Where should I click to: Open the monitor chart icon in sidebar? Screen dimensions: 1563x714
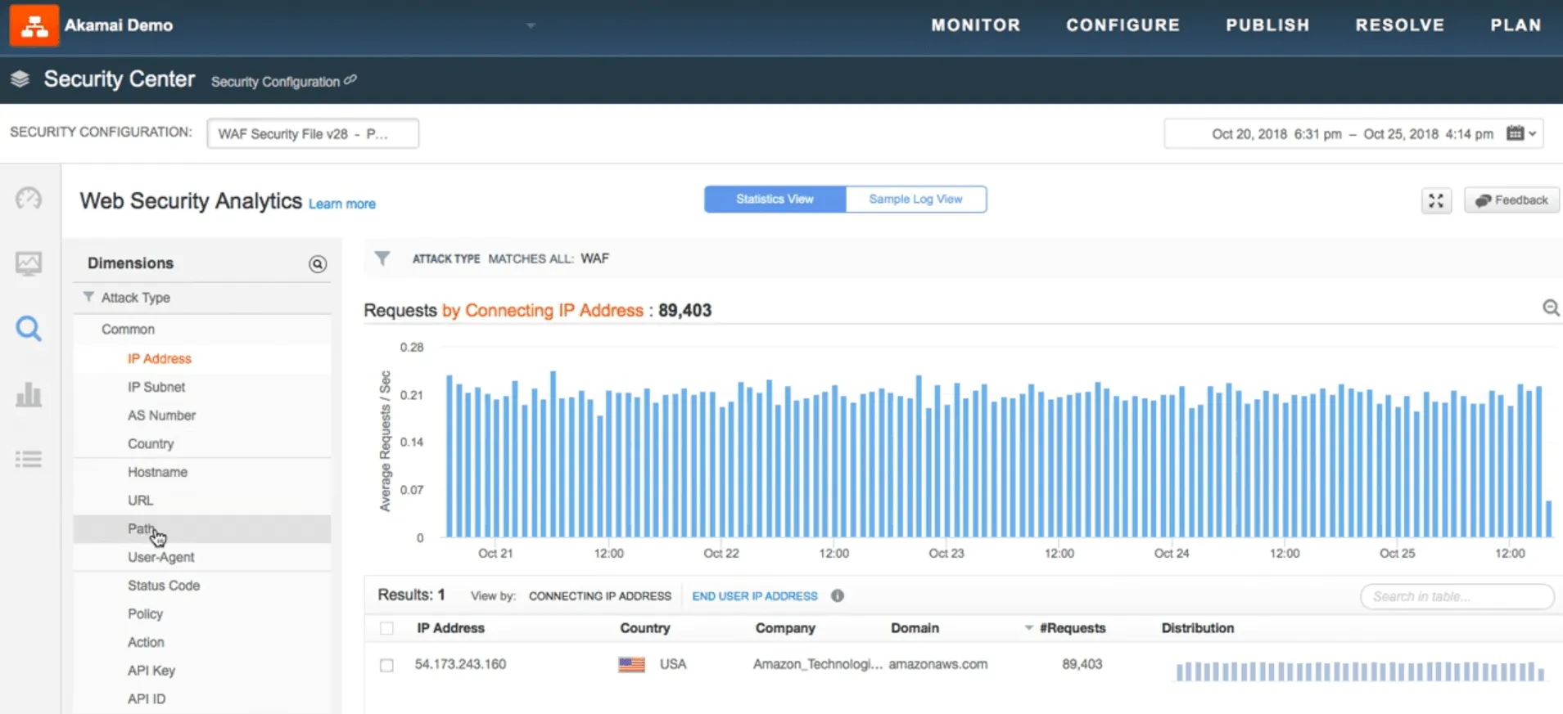[29, 263]
